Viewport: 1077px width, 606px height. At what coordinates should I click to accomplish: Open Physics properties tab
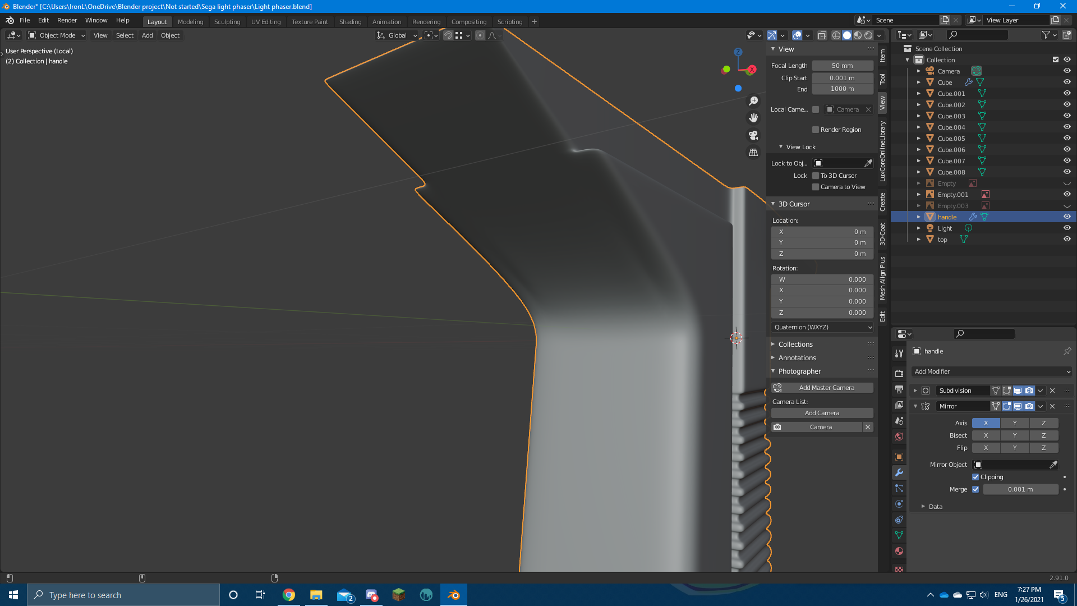(899, 504)
